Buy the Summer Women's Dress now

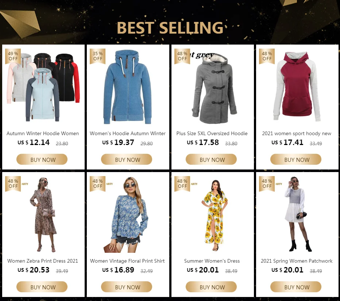[x=211, y=287]
